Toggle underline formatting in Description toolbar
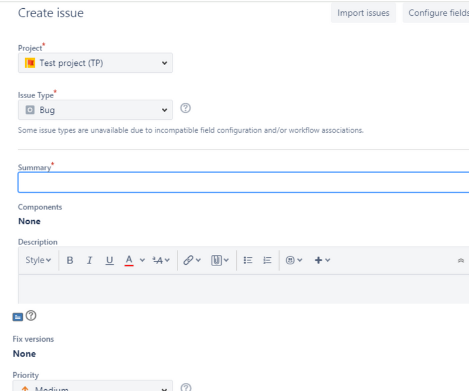Image resolution: width=469 pixels, height=391 pixels. [x=110, y=260]
